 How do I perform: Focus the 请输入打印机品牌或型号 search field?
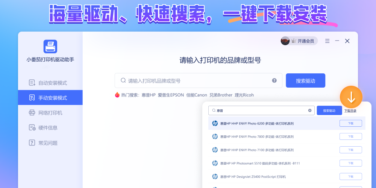198,80
